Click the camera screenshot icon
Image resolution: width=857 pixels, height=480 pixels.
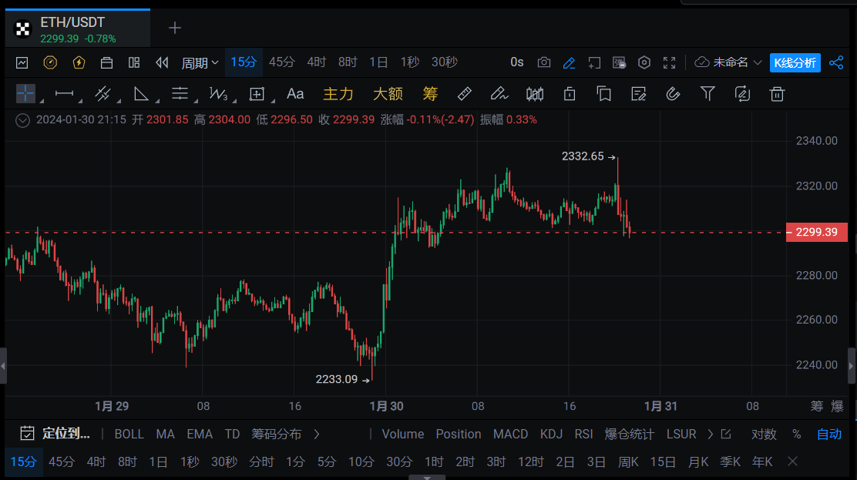[544, 62]
